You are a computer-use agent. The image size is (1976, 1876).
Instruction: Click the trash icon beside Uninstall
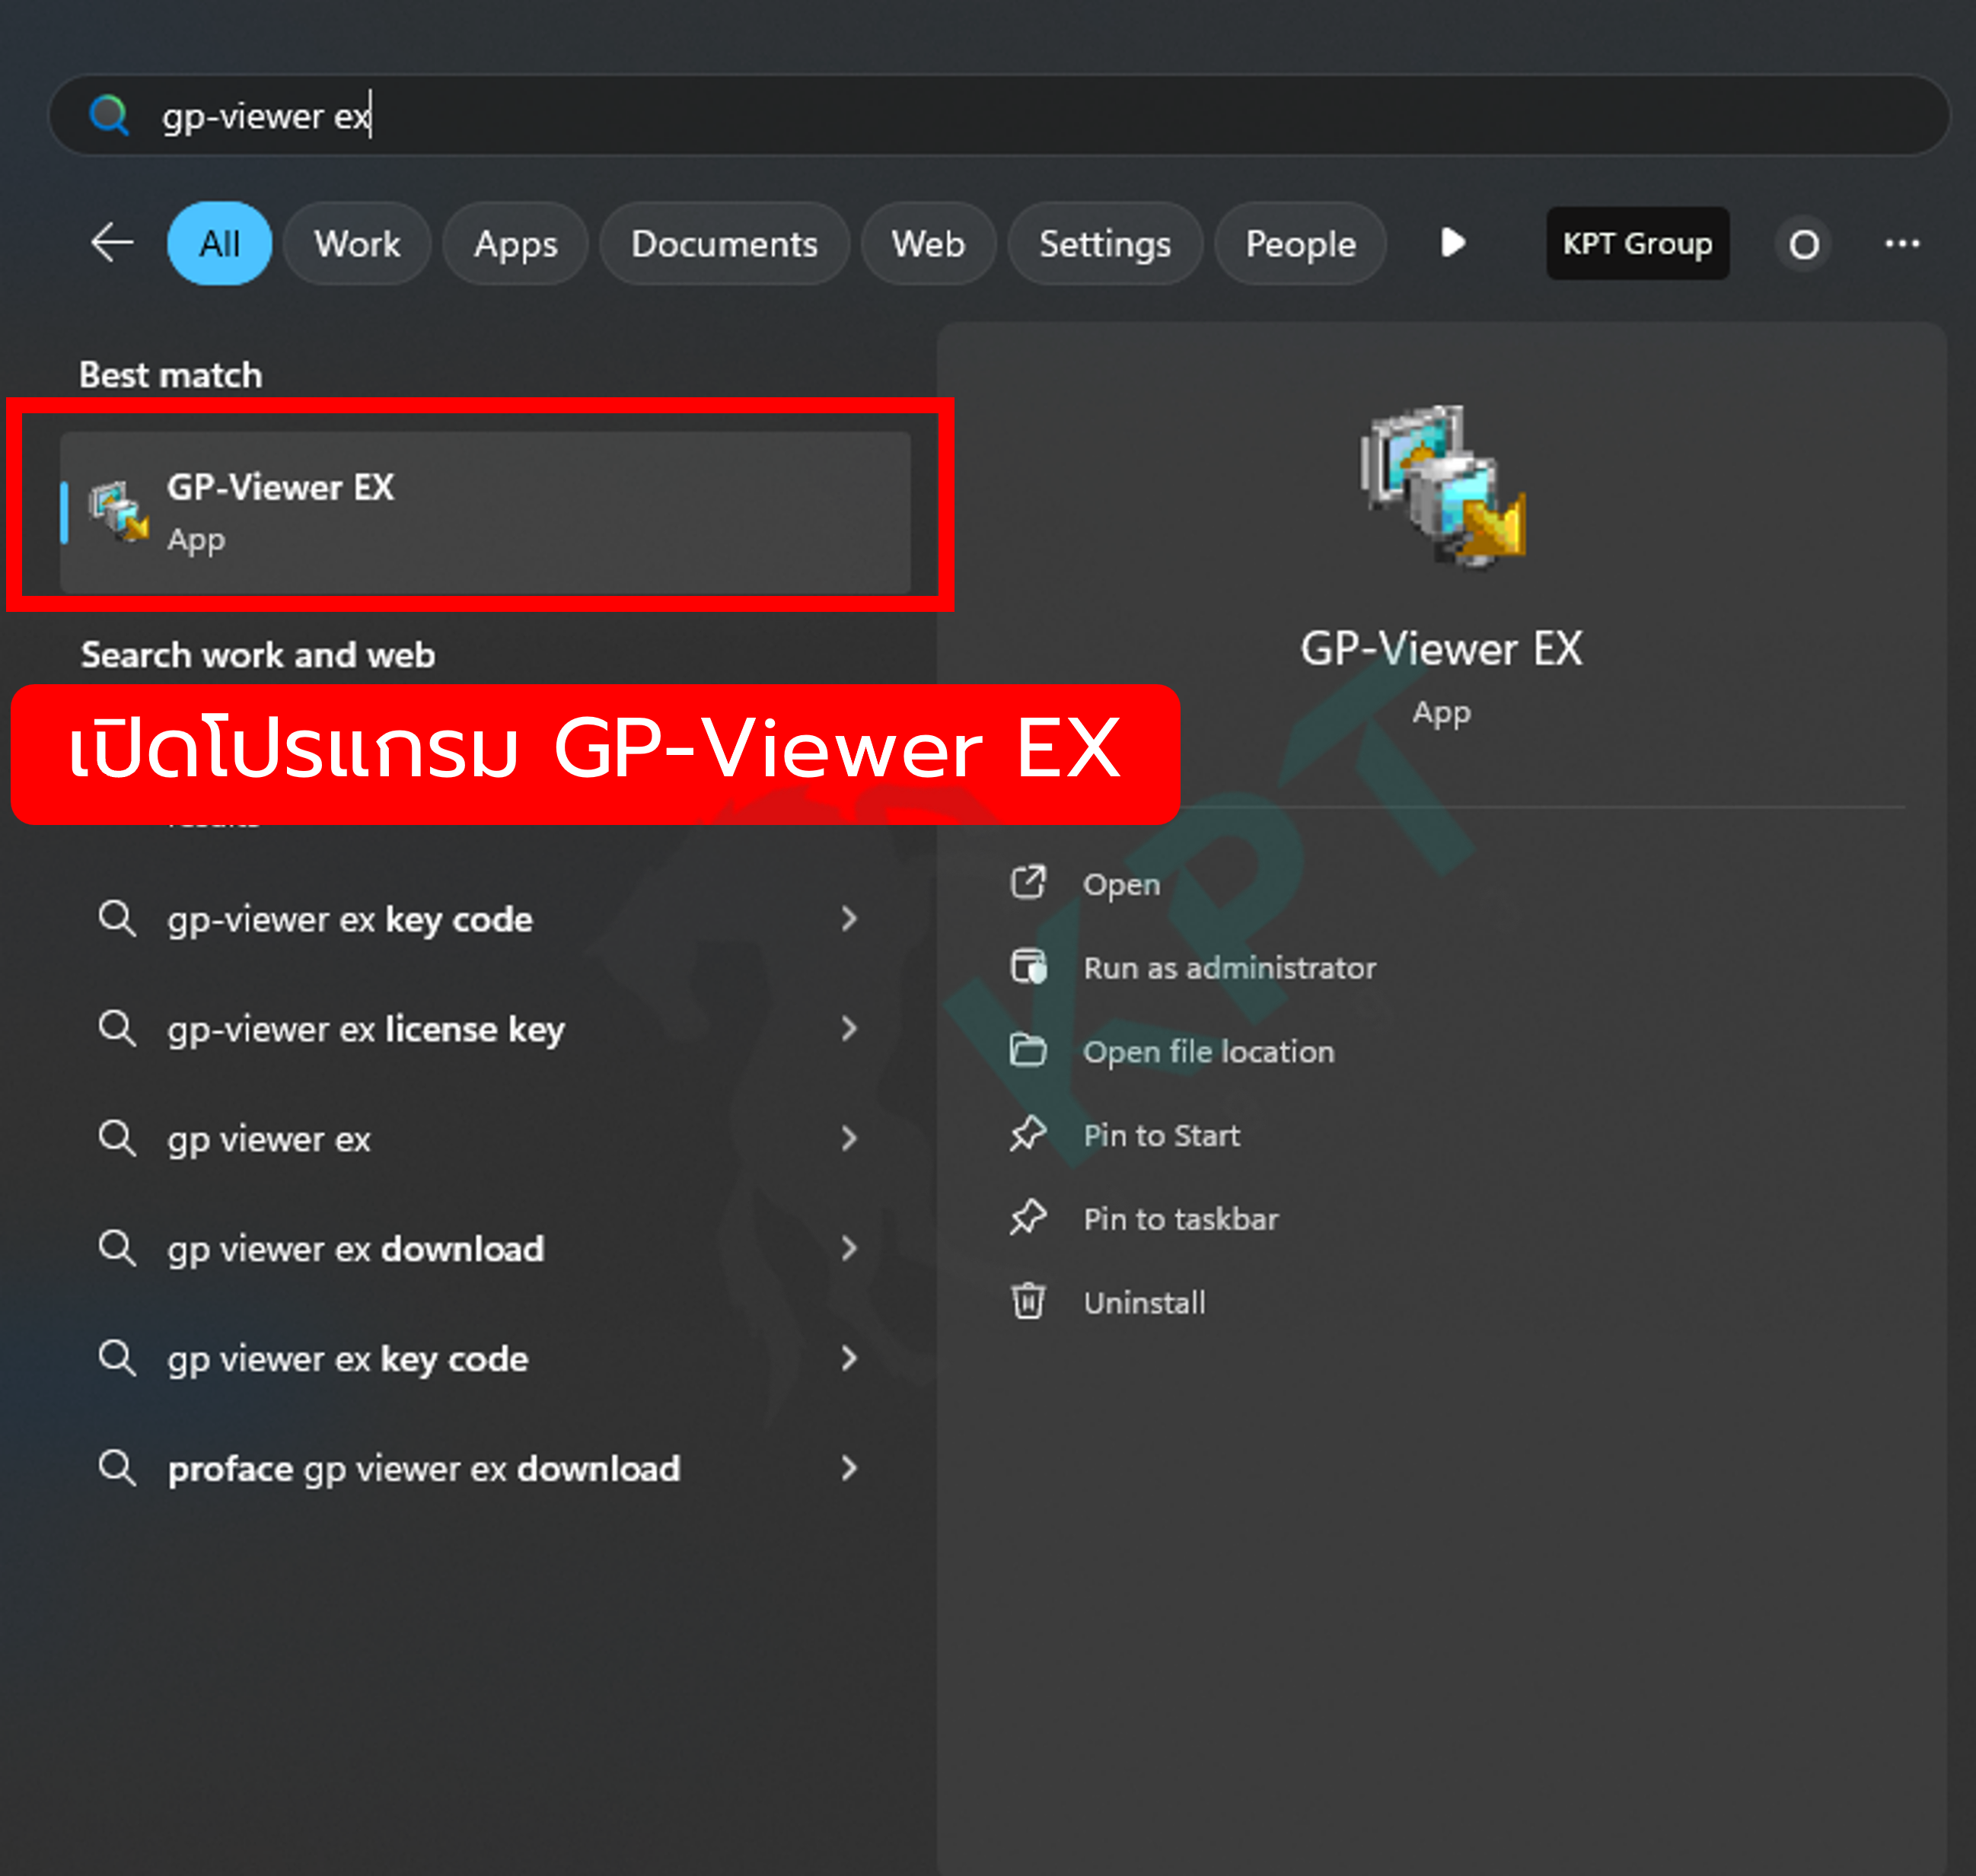(x=1028, y=1302)
